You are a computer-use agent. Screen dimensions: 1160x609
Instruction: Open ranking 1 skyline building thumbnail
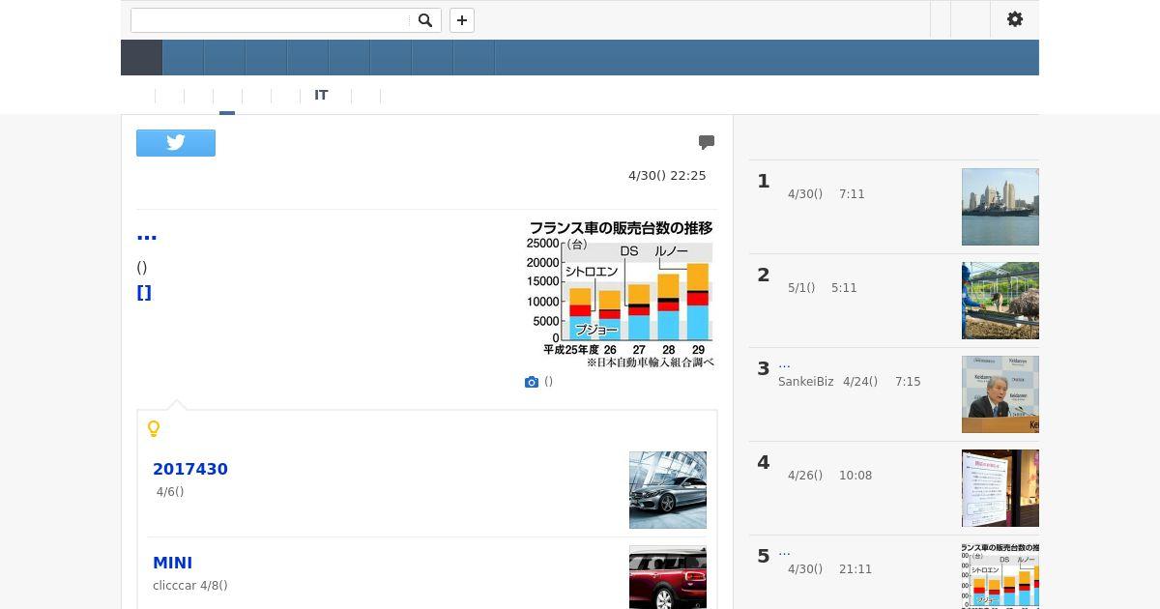(x=1000, y=207)
